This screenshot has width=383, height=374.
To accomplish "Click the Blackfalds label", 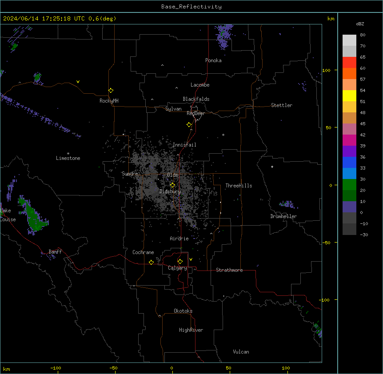I will (196, 99).
